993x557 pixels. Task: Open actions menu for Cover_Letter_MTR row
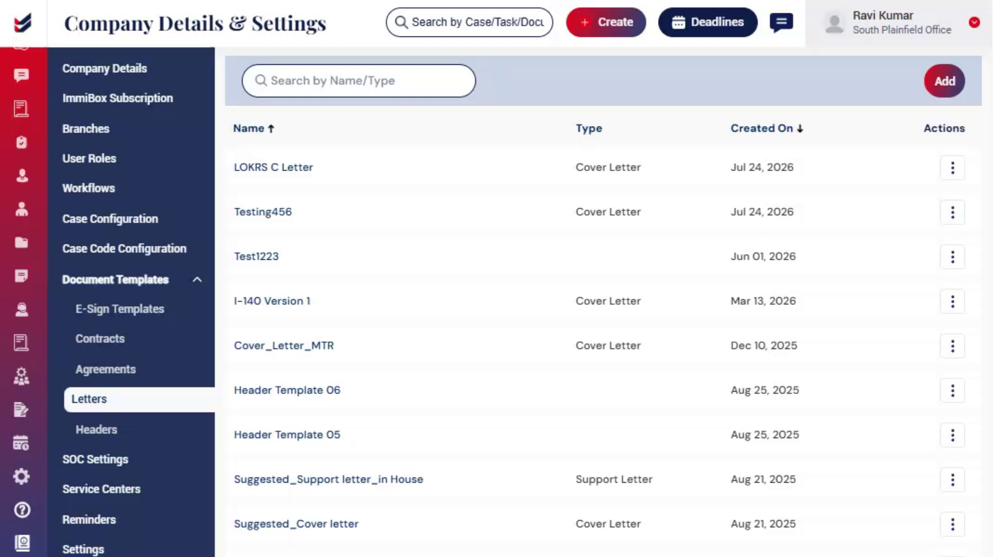coord(952,346)
